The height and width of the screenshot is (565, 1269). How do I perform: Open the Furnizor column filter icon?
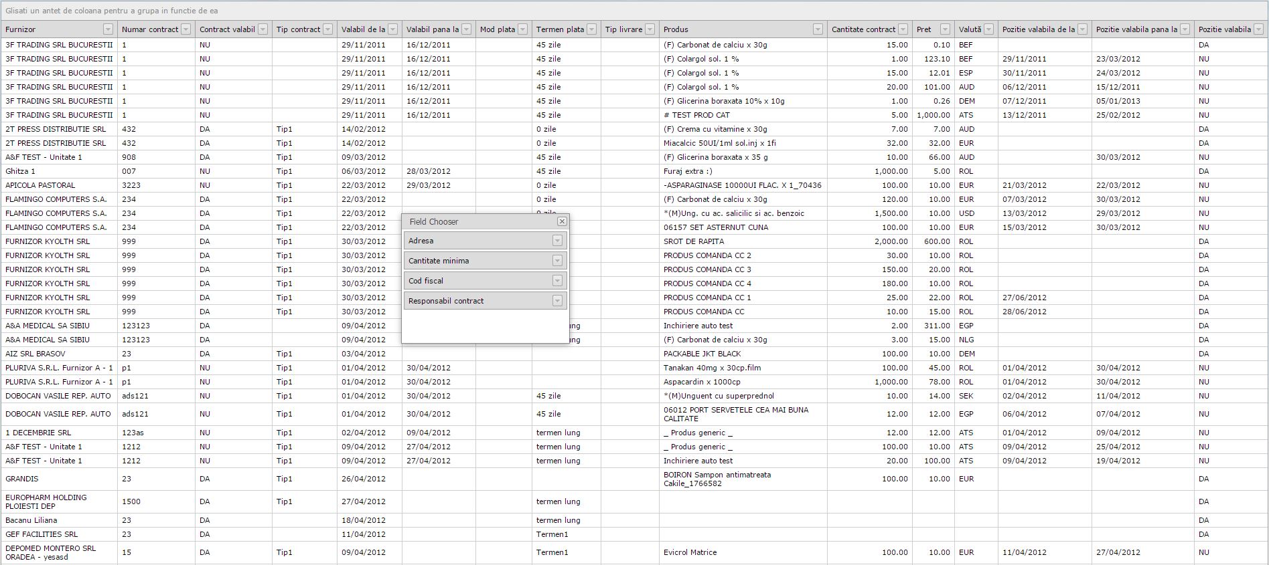108,29
